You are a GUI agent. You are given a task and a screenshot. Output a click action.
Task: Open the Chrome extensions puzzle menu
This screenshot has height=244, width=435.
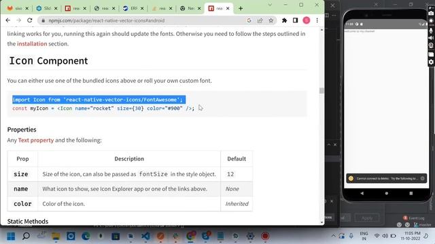pyautogui.click(x=284, y=20)
